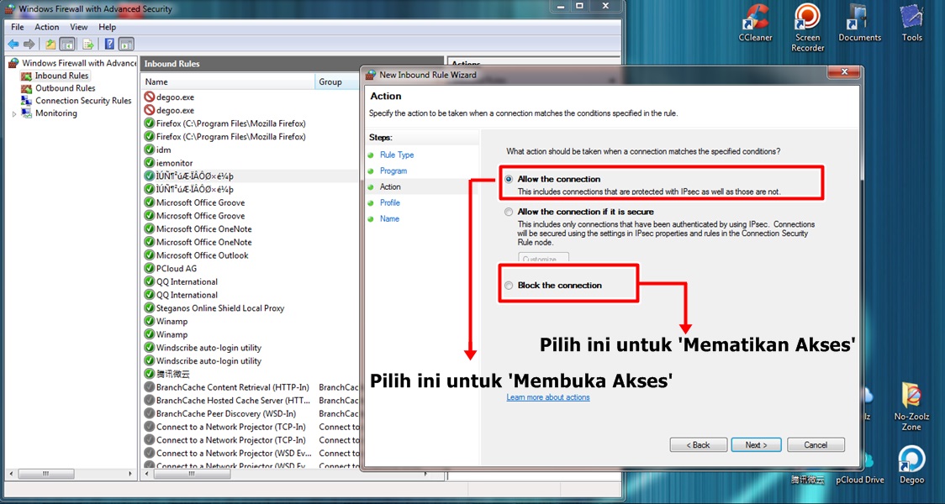Jump to the Profile wizard step
The height and width of the screenshot is (504, 945).
tap(389, 203)
